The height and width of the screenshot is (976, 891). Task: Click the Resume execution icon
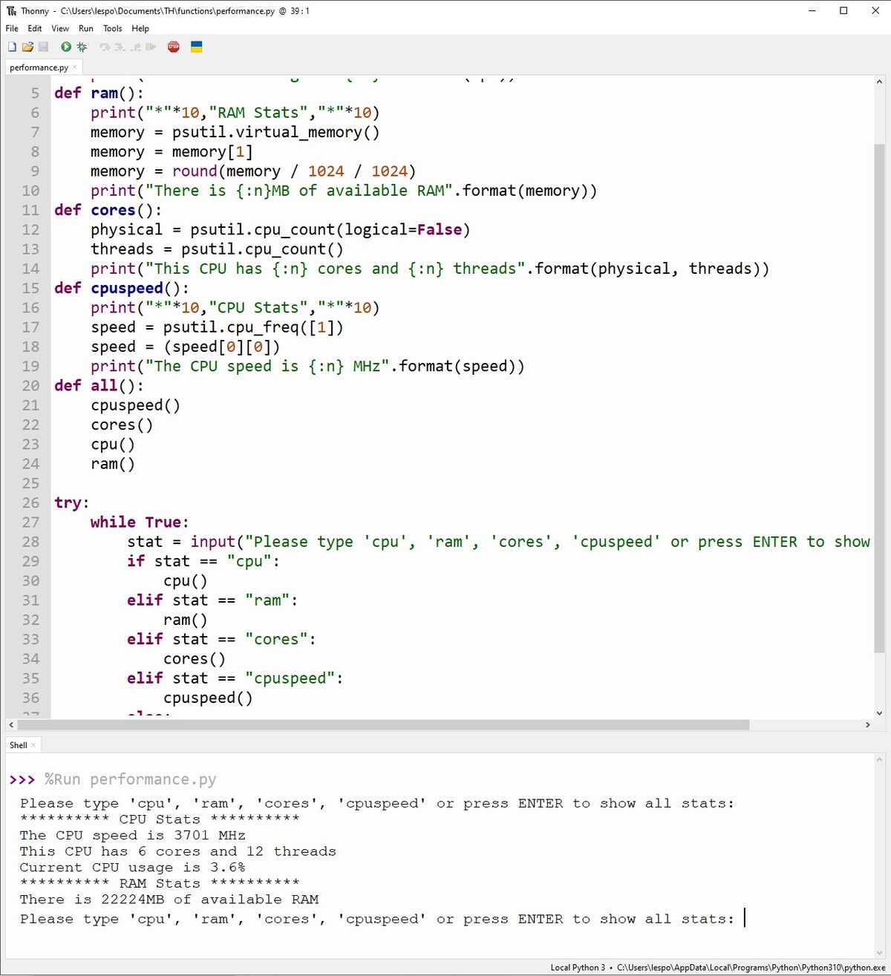[x=151, y=47]
